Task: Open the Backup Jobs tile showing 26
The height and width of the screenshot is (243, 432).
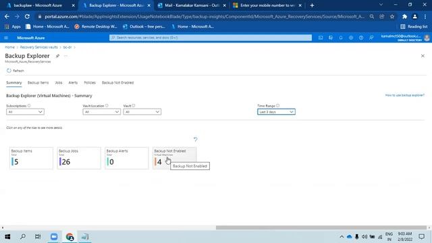Action: (79, 158)
